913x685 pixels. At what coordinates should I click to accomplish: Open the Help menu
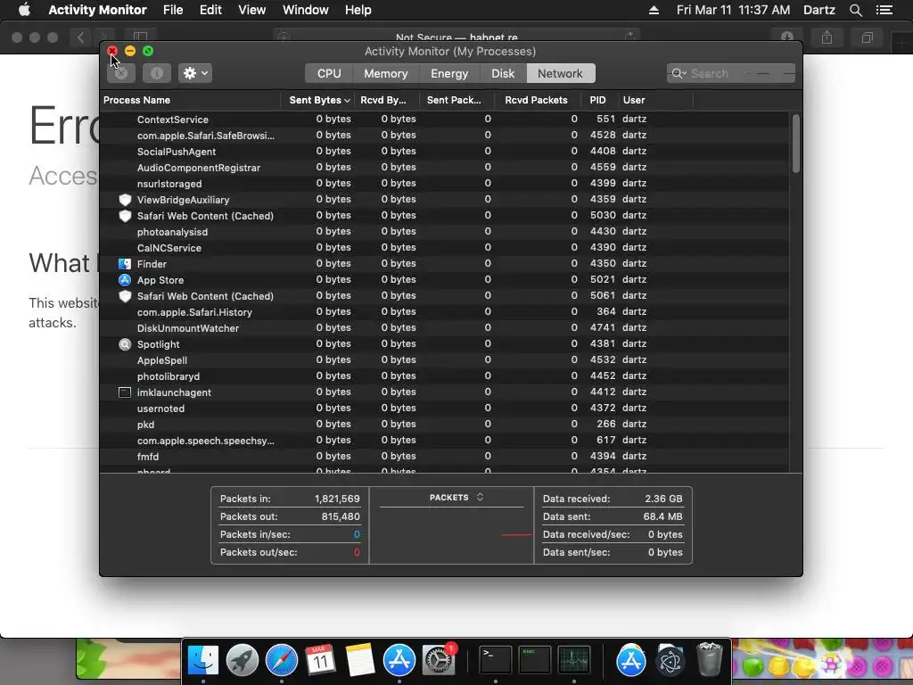click(358, 10)
